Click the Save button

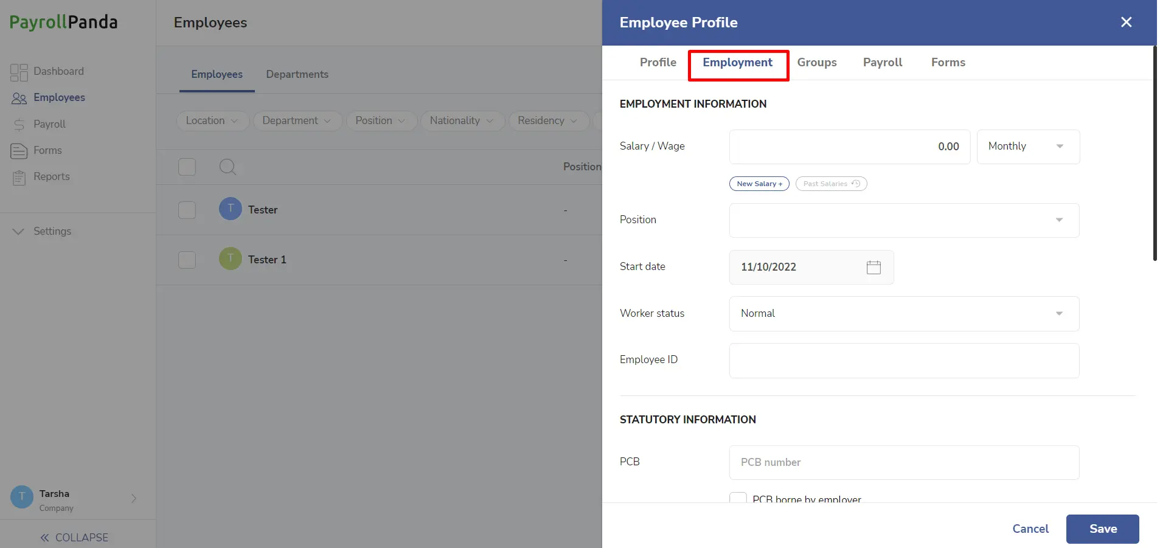(x=1102, y=529)
